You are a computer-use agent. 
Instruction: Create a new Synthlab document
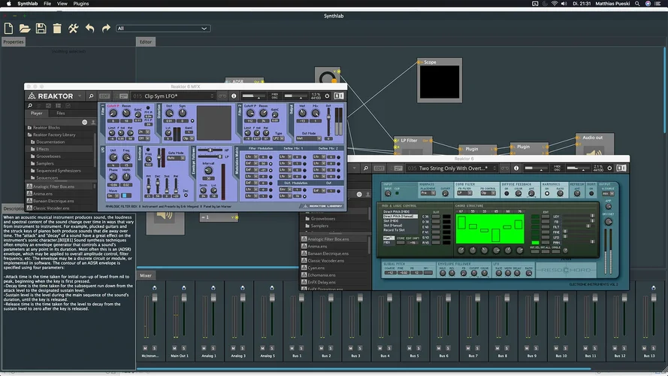[8, 29]
